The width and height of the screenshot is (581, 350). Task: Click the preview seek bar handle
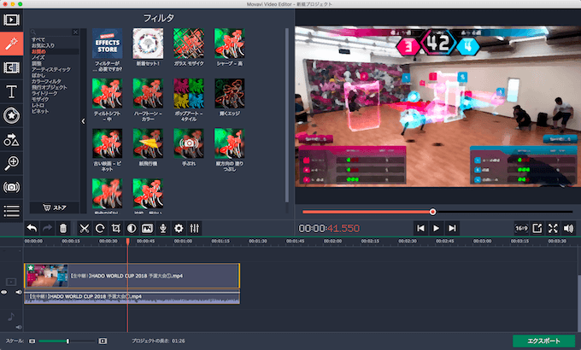[432, 212]
